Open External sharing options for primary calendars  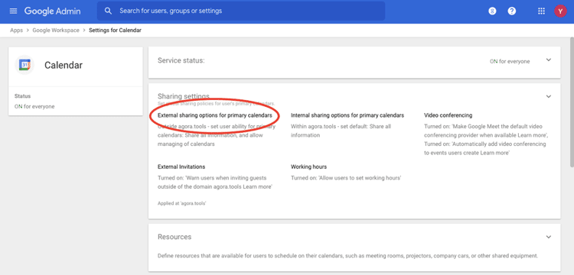[x=215, y=115]
